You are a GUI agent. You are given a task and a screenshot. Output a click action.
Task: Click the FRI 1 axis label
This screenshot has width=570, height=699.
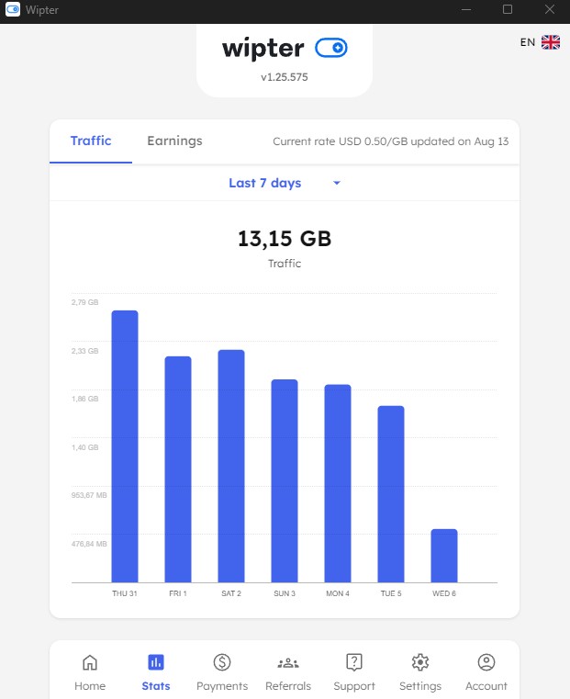[178, 593]
